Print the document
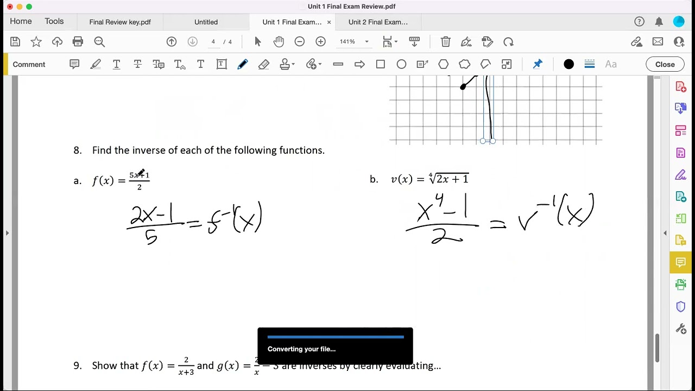This screenshot has width=695, height=391. click(78, 42)
